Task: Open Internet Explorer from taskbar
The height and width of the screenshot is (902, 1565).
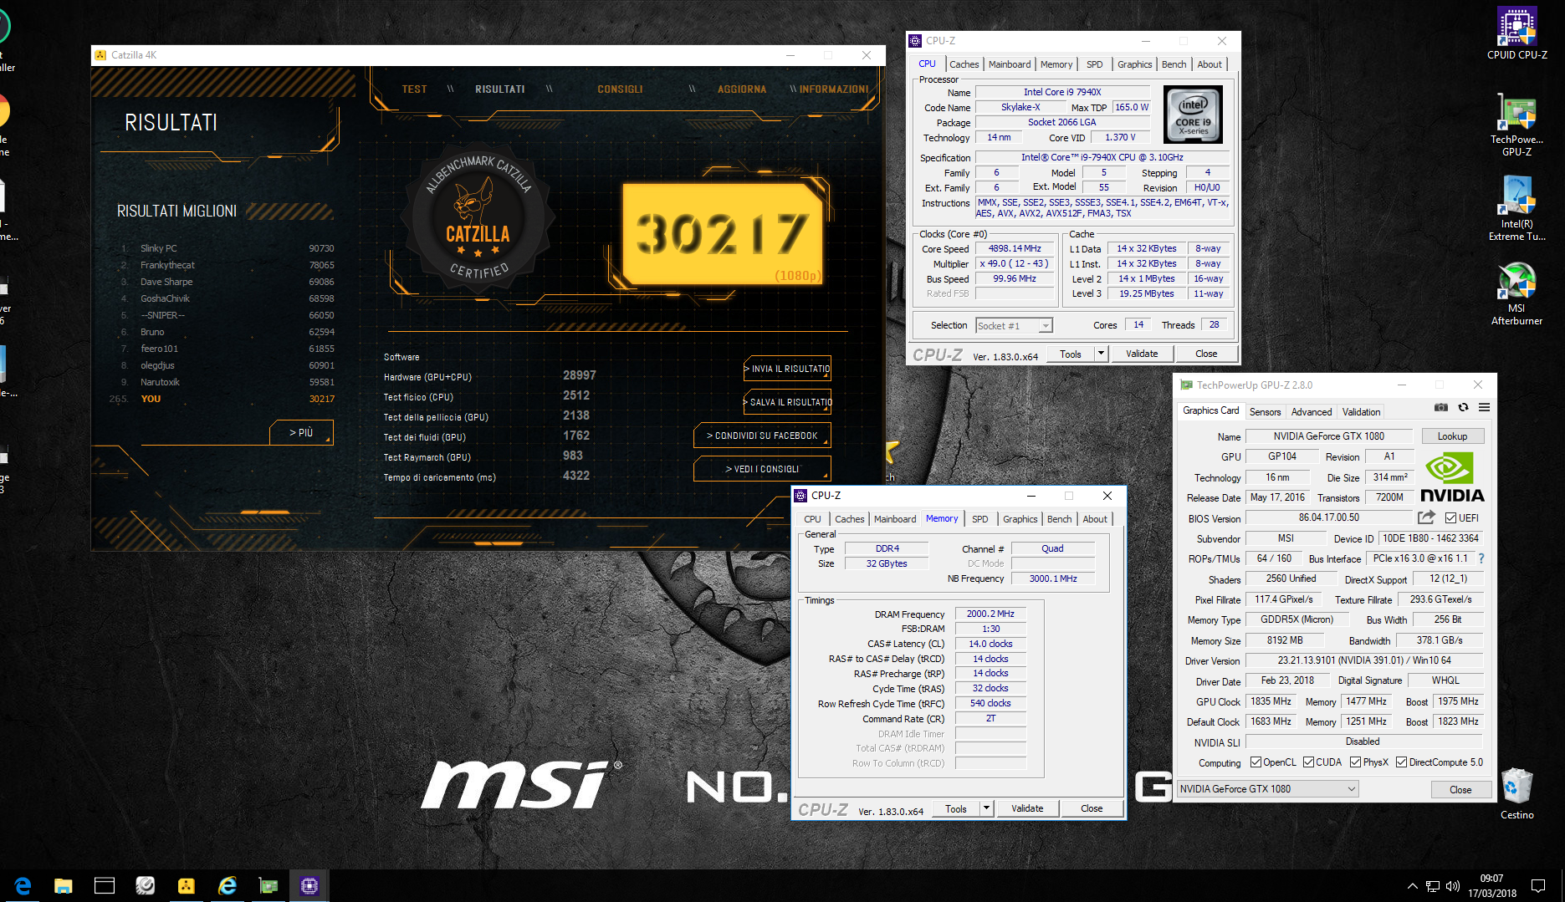Action: pyautogui.click(x=227, y=885)
